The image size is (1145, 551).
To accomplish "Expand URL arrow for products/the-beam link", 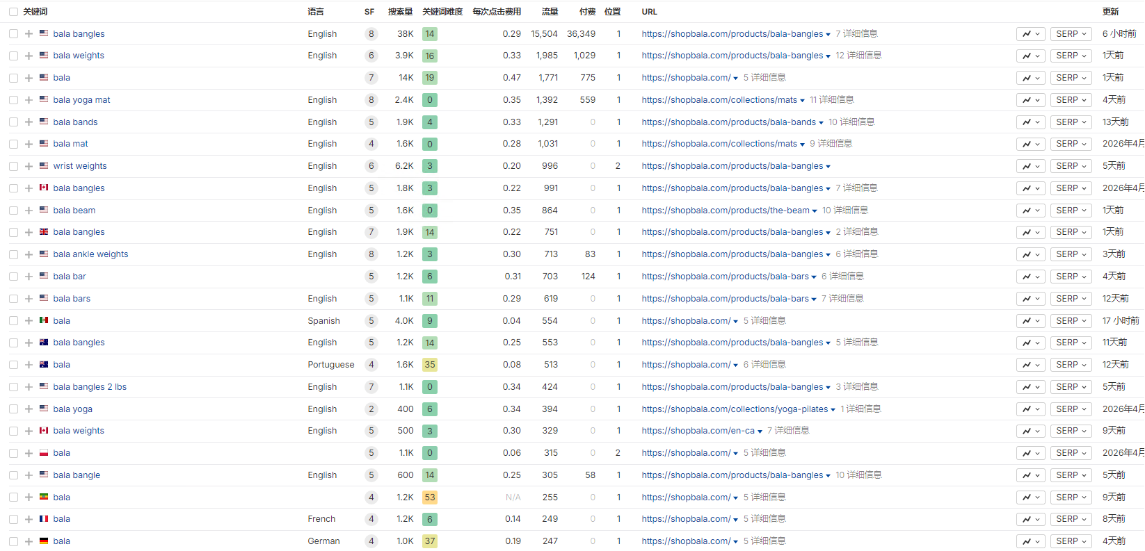I will pos(815,211).
